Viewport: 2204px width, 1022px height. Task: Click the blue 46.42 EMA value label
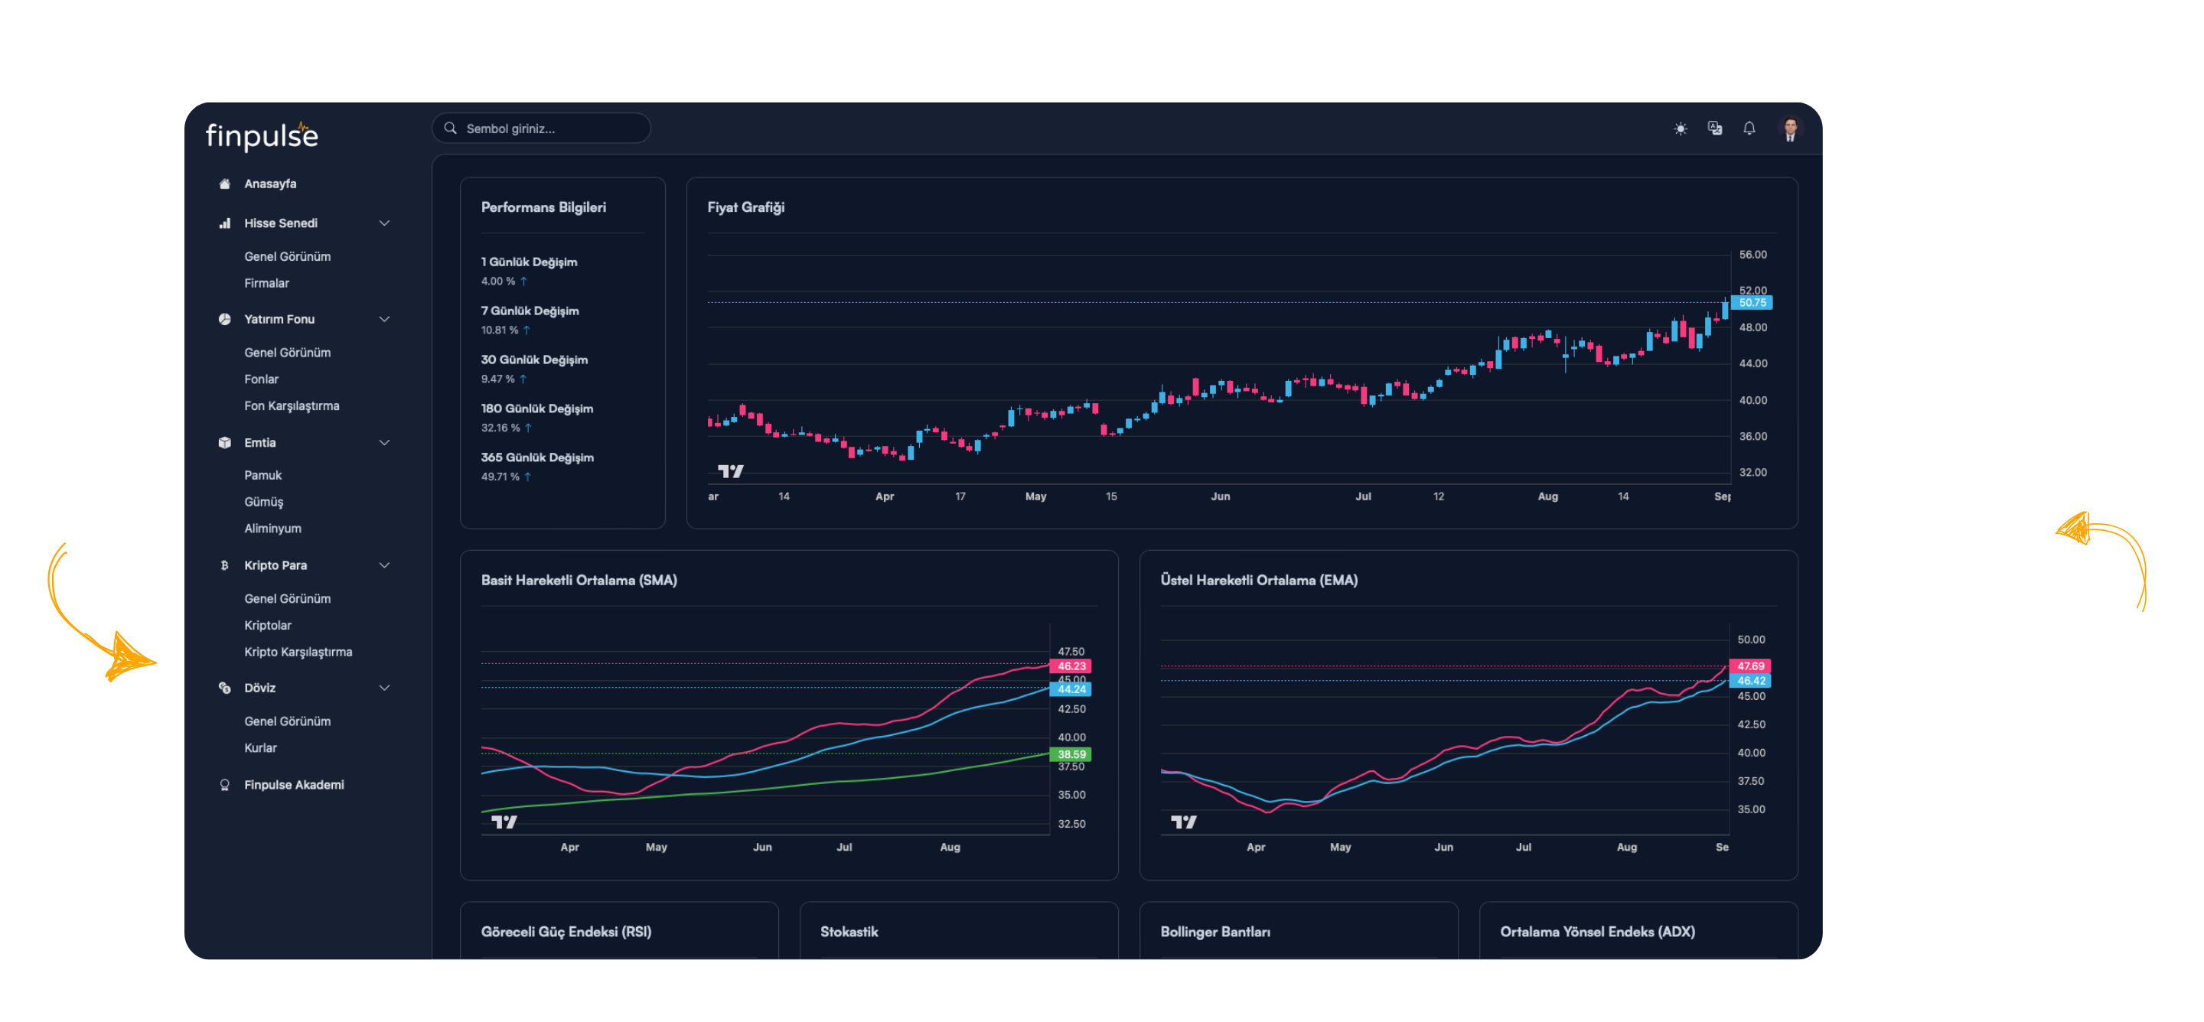pyautogui.click(x=1749, y=681)
